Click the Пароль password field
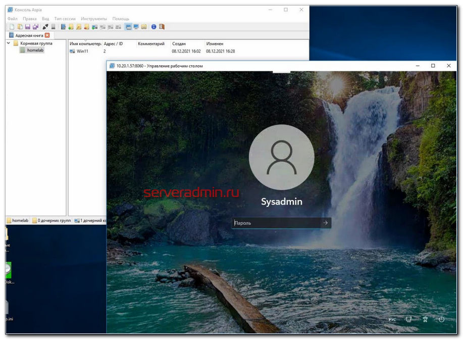The width and height of the screenshot is (463, 340). coord(275,223)
